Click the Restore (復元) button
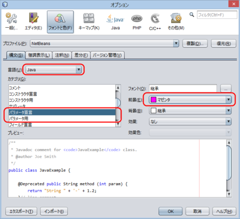The width and height of the screenshot is (240, 219). 223,43
